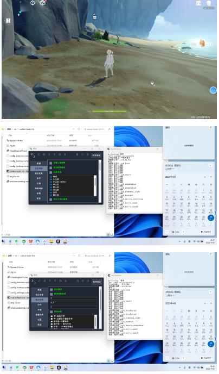Select the highlighted third sidebar tab in the lower dark tool window
The image size is (219, 374).
tap(39, 300)
